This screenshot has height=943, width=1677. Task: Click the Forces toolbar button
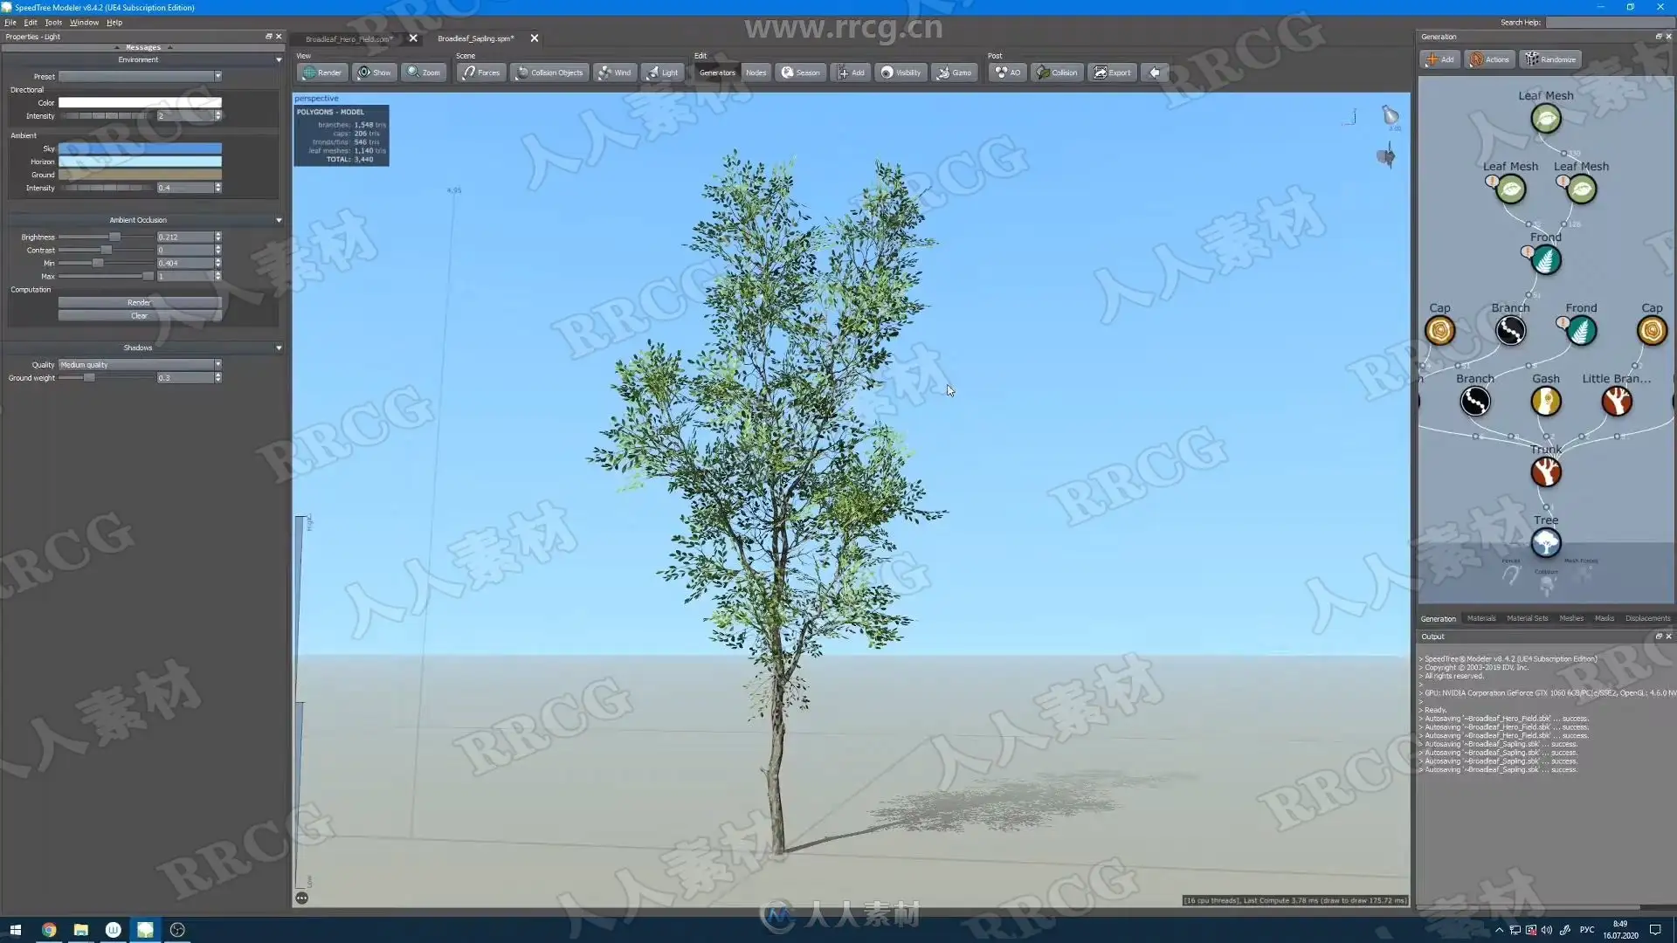tap(480, 72)
